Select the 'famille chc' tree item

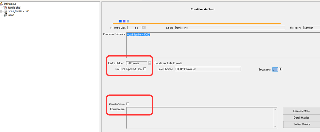point(14,8)
